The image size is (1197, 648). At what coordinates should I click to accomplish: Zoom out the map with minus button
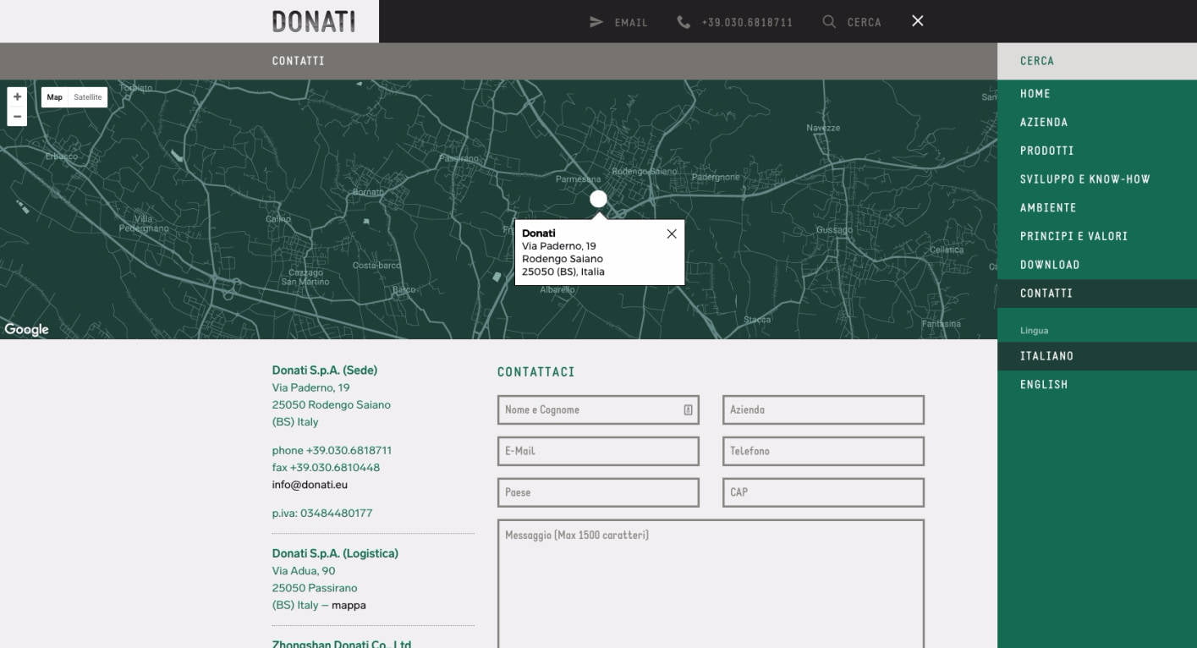point(17,117)
